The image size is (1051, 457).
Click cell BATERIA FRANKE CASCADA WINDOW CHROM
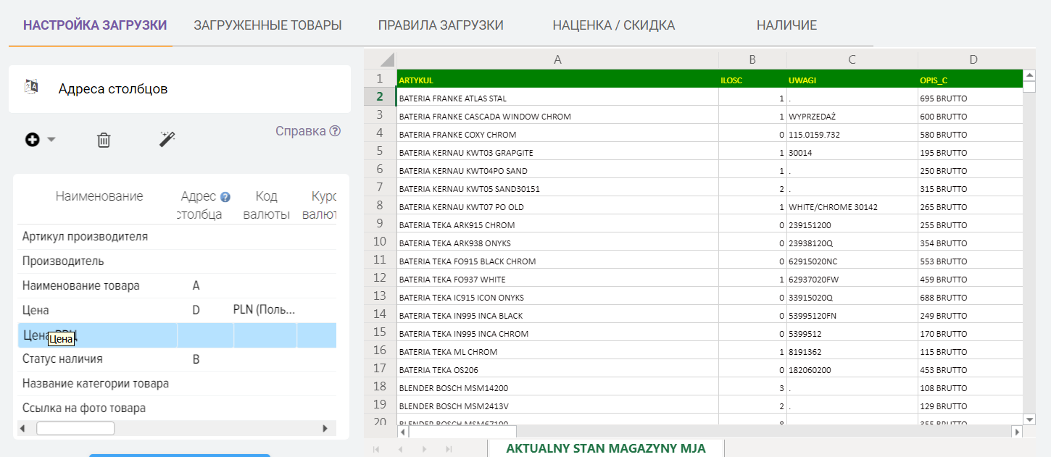[557, 117]
